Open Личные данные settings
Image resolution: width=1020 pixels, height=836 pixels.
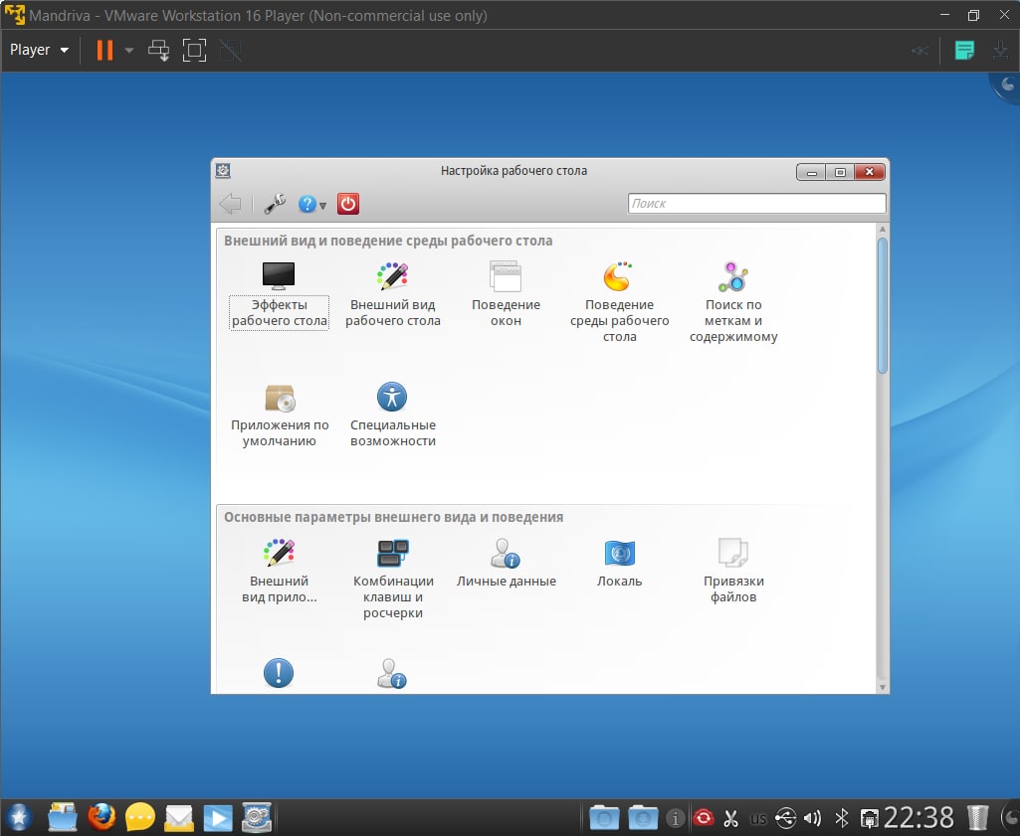(506, 564)
